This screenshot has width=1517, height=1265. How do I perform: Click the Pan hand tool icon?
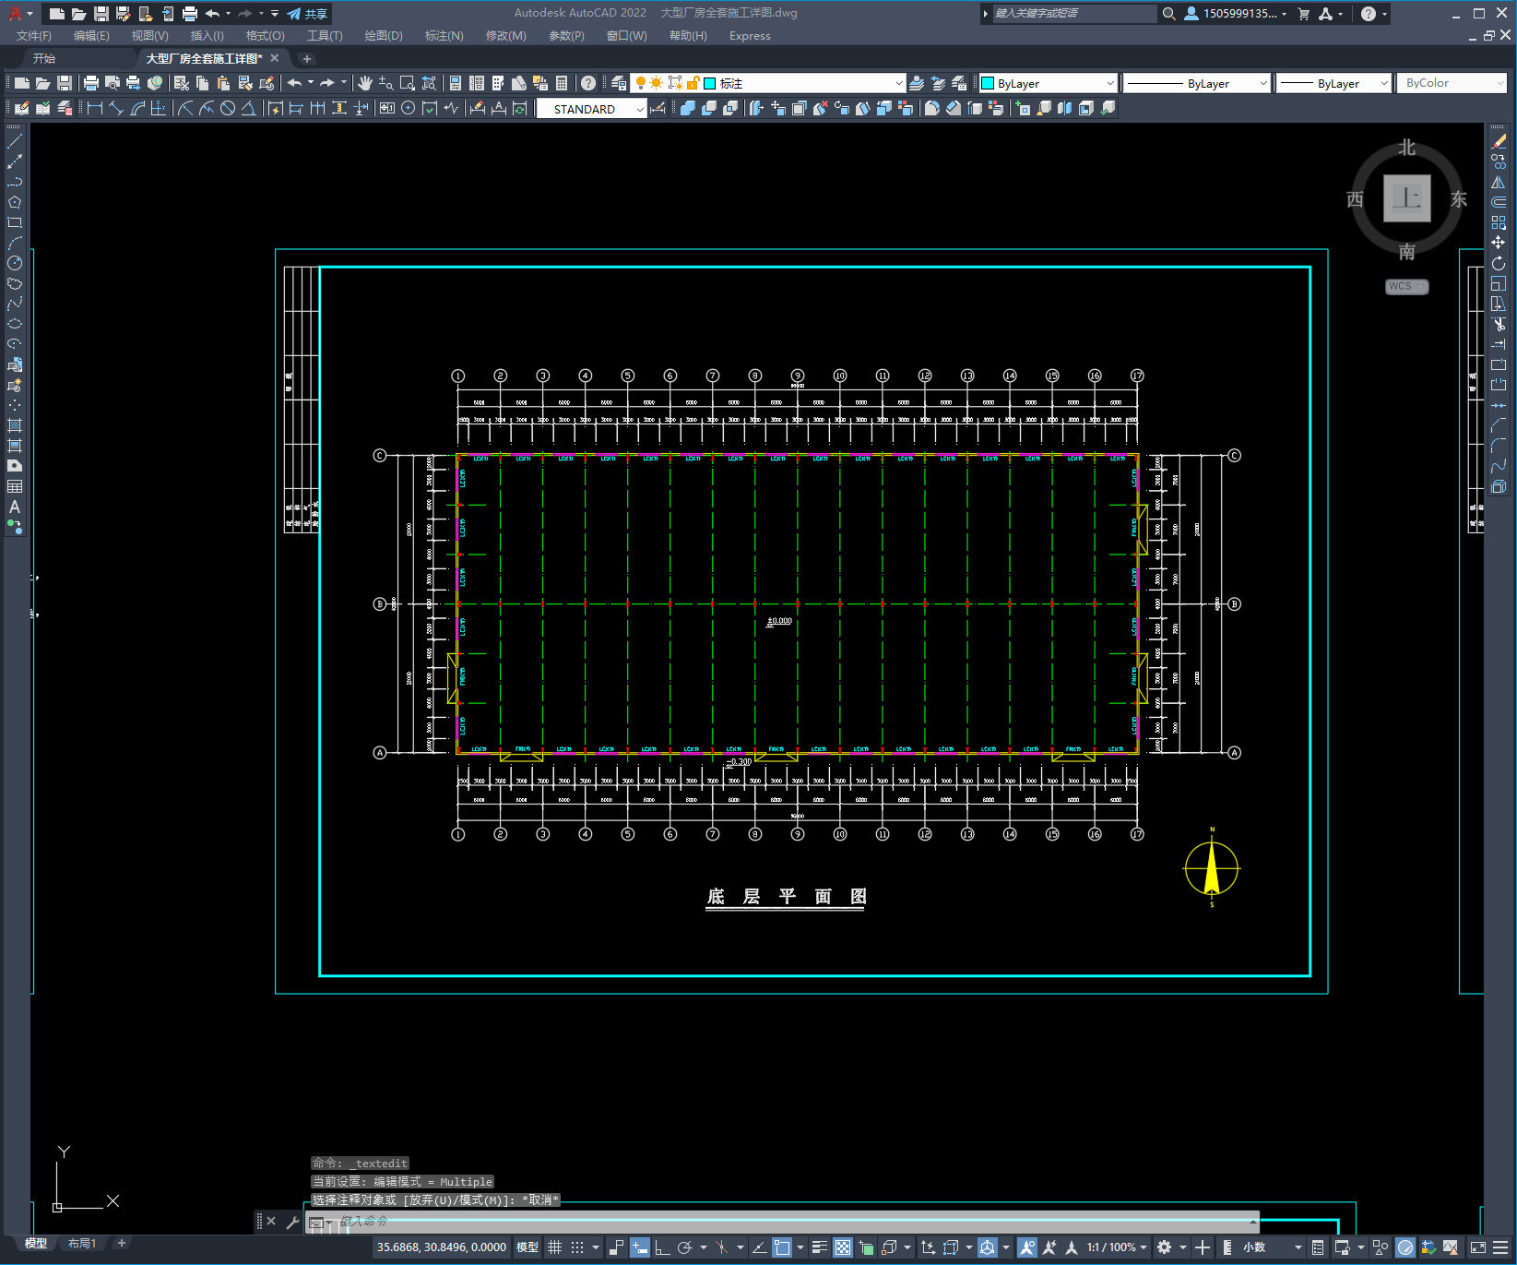[365, 83]
